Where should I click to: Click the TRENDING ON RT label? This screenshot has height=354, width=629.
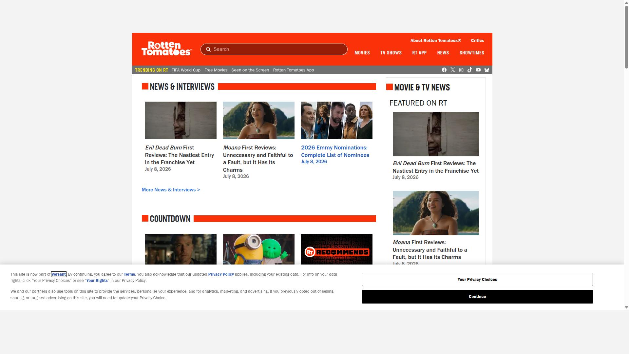pos(151,70)
